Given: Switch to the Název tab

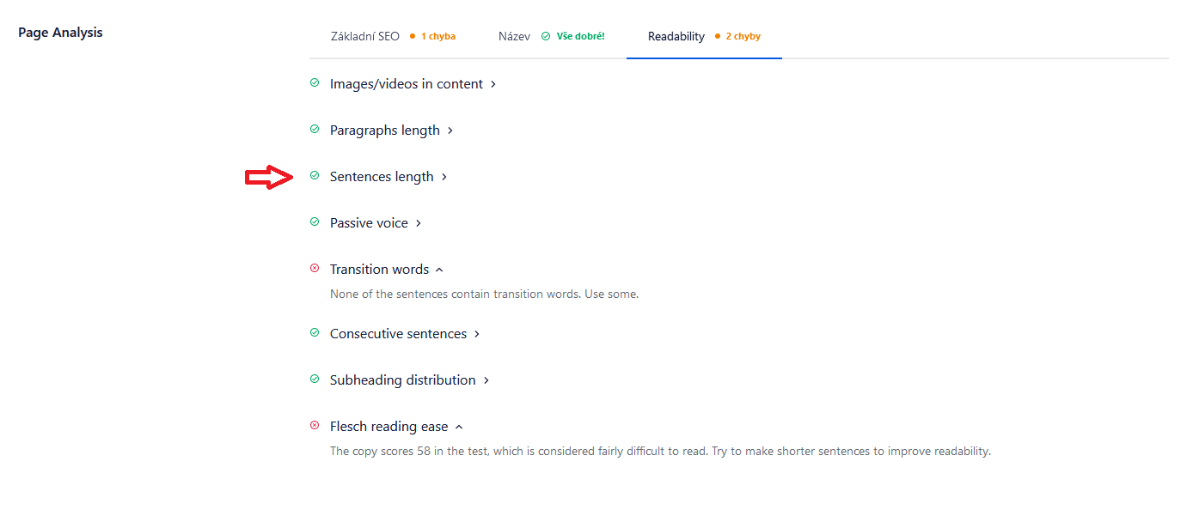Looking at the screenshot, I should pos(552,37).
